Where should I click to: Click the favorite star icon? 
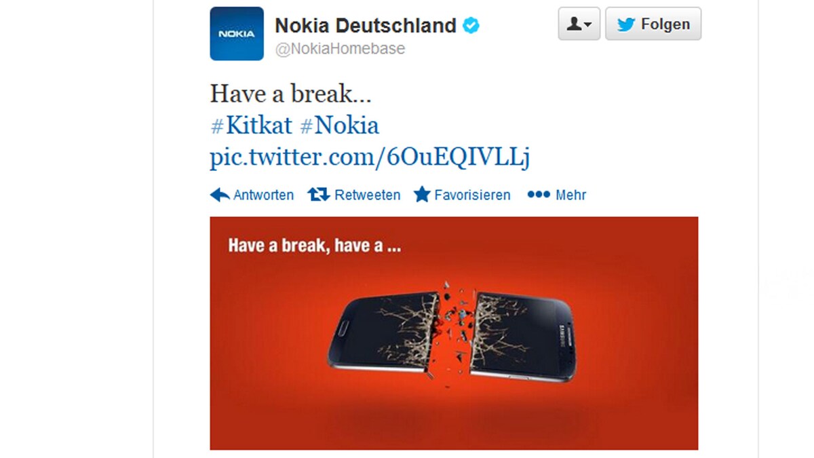[422, 195]
